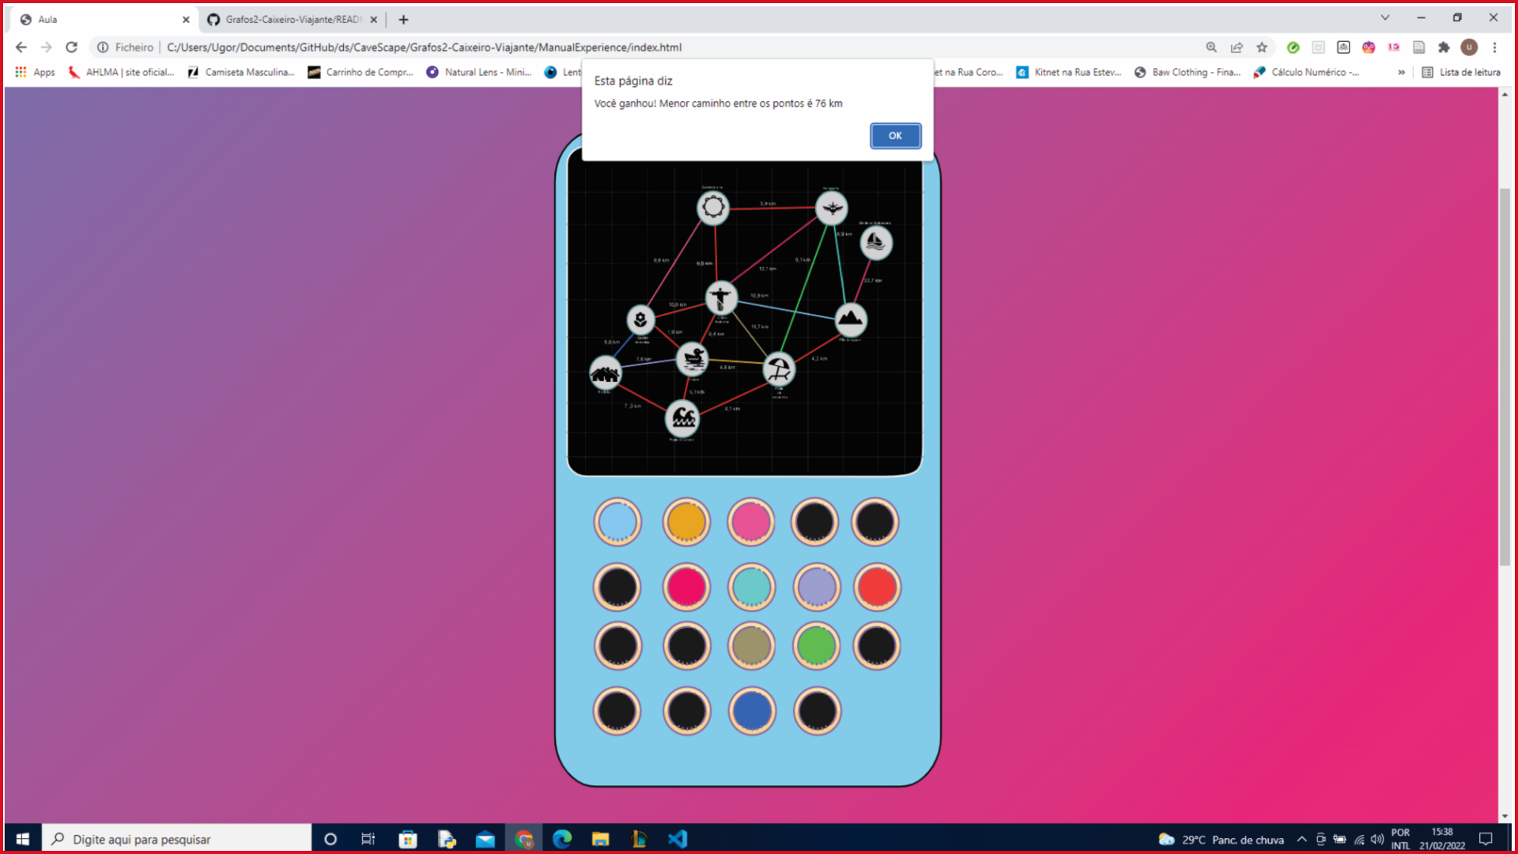Toggle the lavender route button
Screen dimensions: 1518x854
tap(816, 587)
